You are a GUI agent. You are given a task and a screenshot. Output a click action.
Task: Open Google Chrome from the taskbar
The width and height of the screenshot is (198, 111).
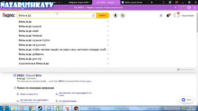31,108
